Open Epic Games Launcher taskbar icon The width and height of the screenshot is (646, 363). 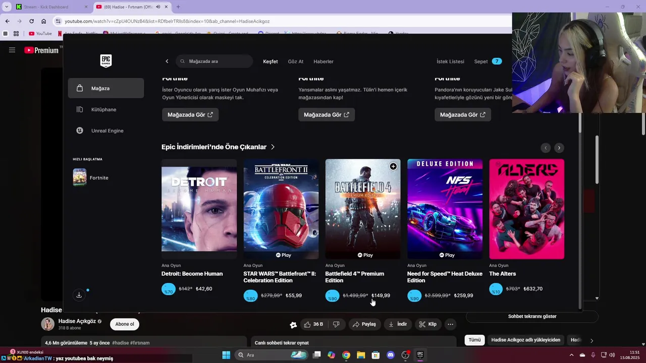coord(420,355)
